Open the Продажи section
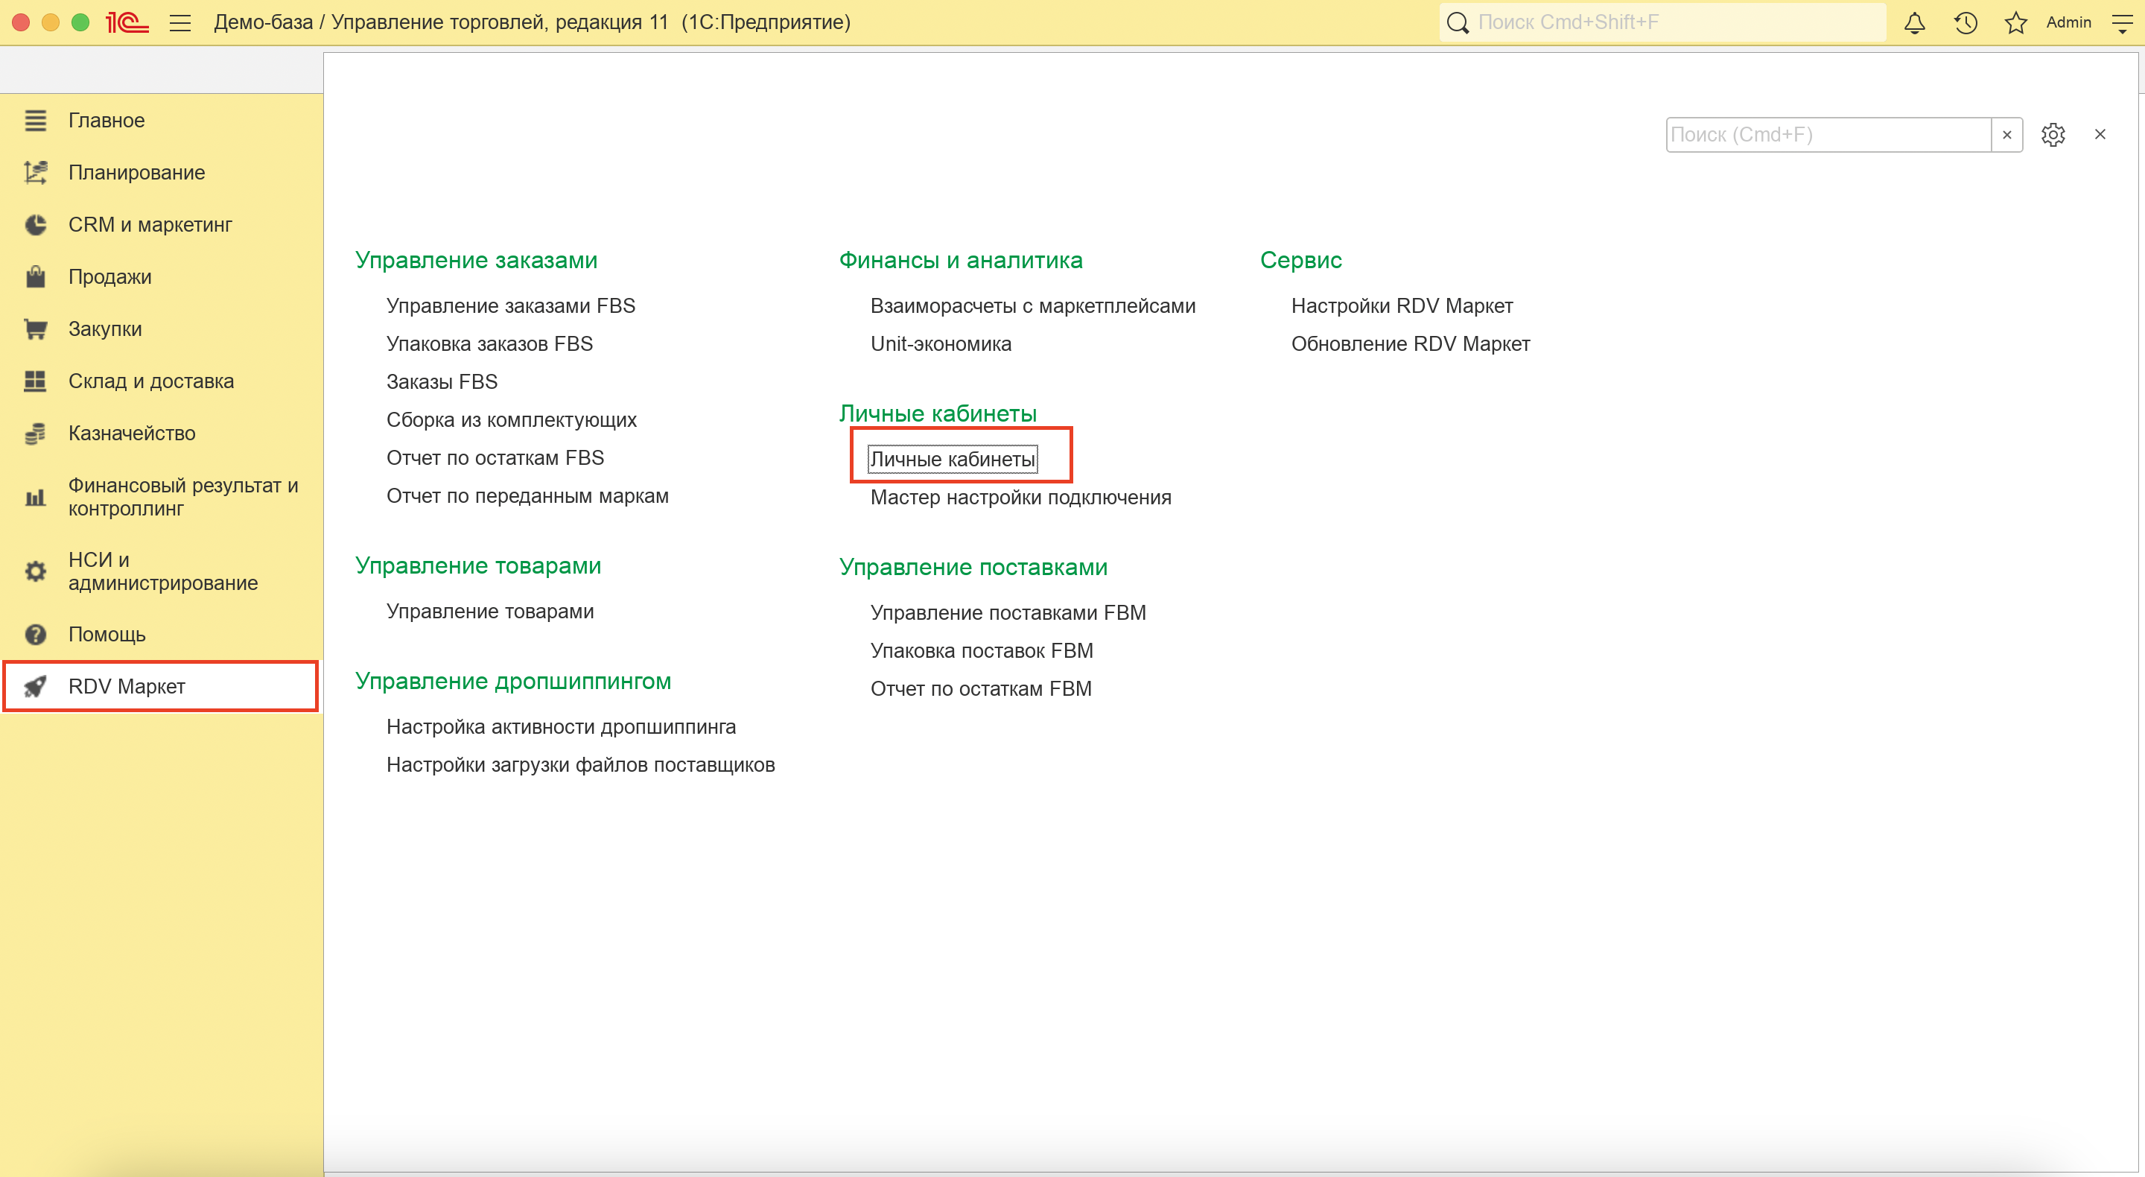2145x1177 pixels. (110, 276)
